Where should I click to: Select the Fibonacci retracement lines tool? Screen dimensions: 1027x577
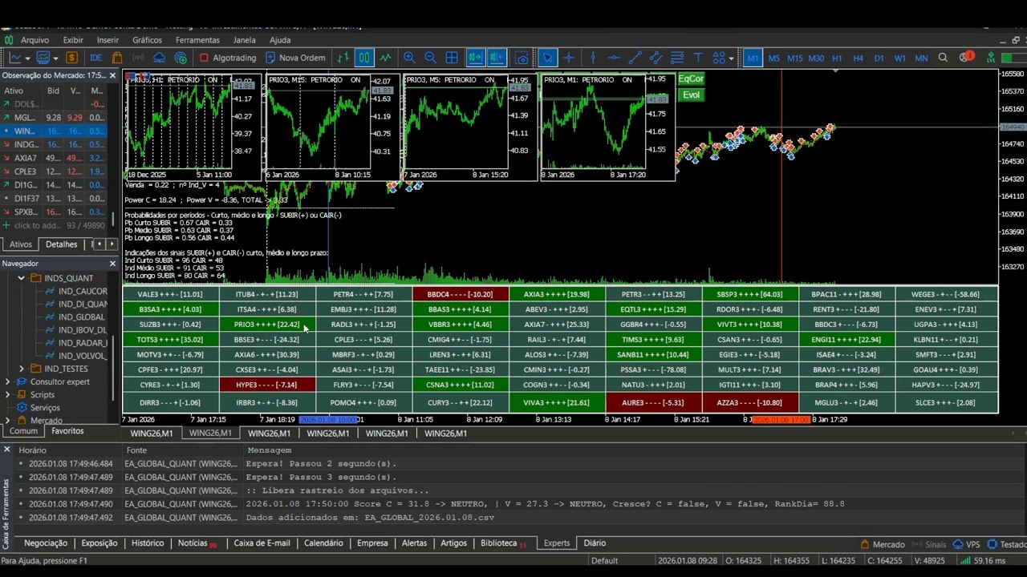click(x=677, y=58)
